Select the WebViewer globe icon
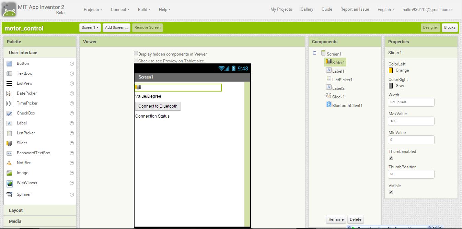The height and width of the screenshot is (229, 462). coord(10,183)
